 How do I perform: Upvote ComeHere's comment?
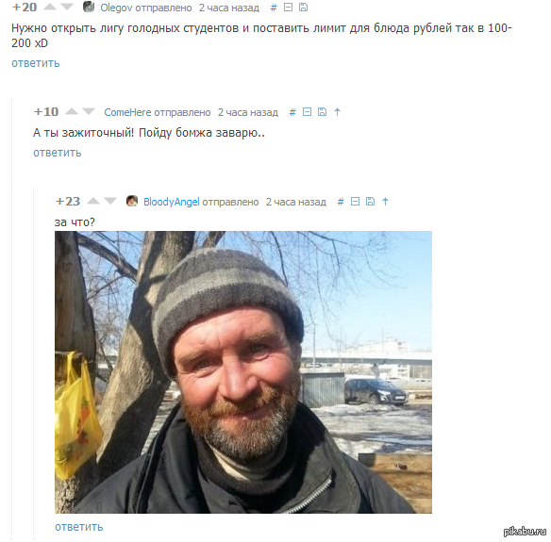[72, 111]
